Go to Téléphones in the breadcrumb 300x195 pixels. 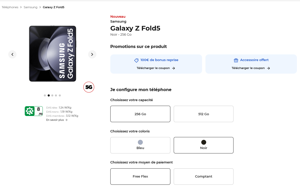(10, 7)
